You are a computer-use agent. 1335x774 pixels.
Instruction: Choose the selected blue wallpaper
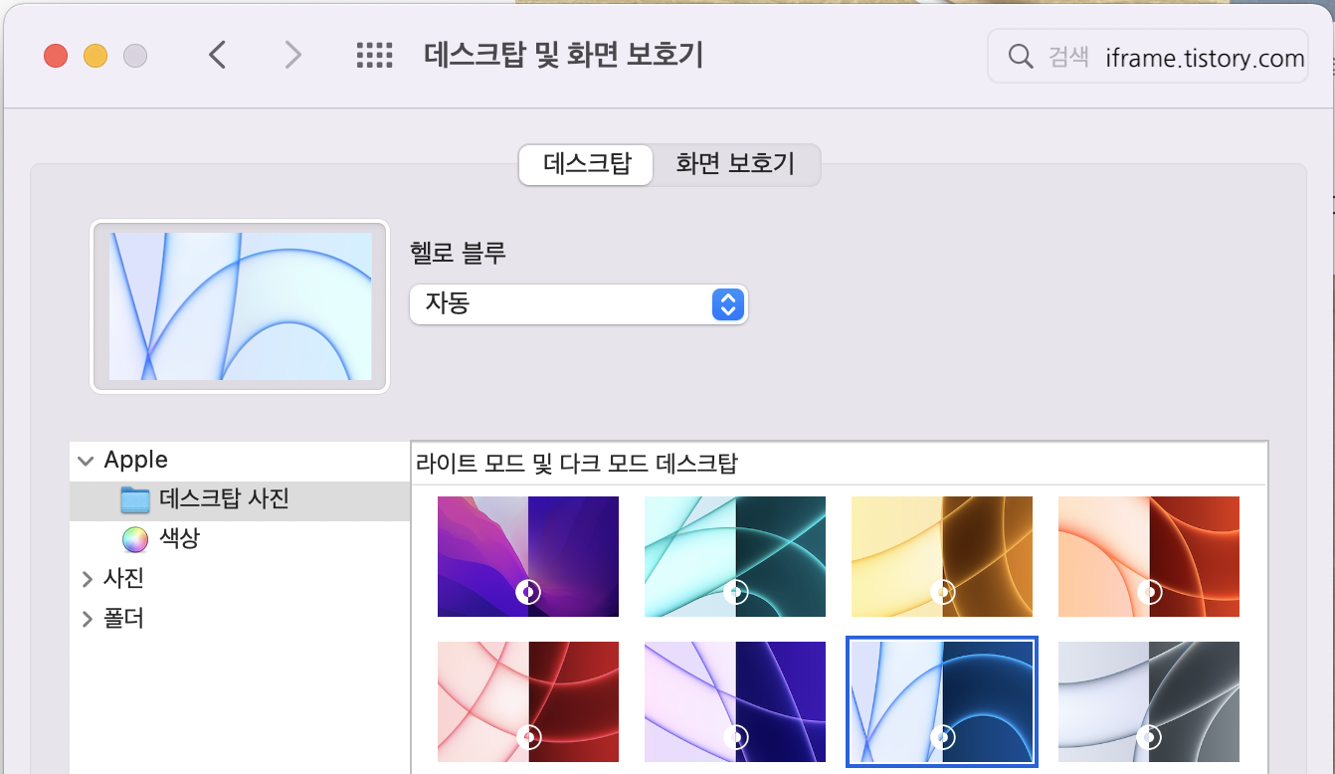[942, 701]
